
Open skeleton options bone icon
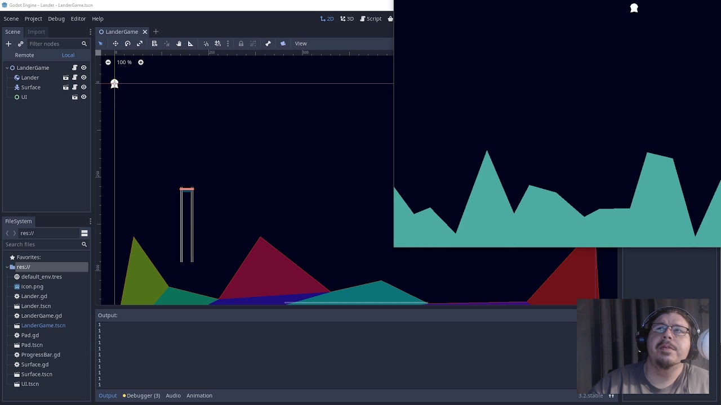tap(268, 44)
